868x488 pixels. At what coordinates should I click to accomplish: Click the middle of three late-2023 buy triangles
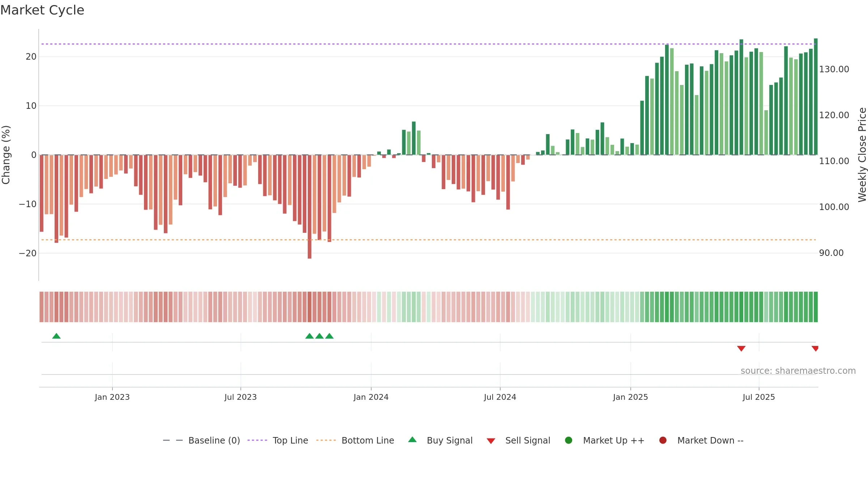click(x=319, y=336)
